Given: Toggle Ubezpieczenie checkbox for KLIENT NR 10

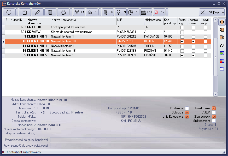Looking at the screenshot, I should [x=193, y=41].
